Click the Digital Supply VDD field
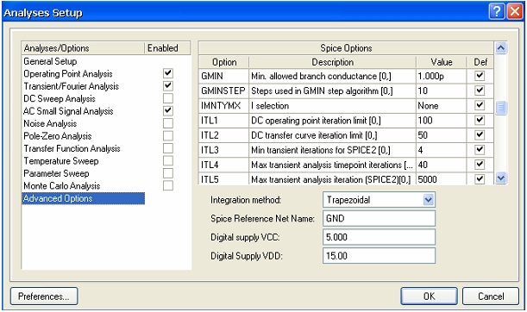Viewport: 527px width, 312px height. click(x=379, y=256)
